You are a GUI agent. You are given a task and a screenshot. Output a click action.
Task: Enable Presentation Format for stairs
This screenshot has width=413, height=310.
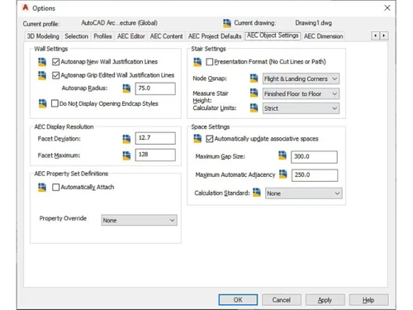pos(210,62)
